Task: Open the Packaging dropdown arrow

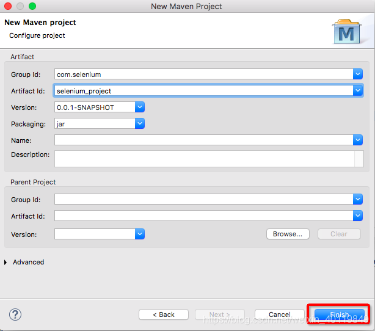Action: [x=140, y=123]
